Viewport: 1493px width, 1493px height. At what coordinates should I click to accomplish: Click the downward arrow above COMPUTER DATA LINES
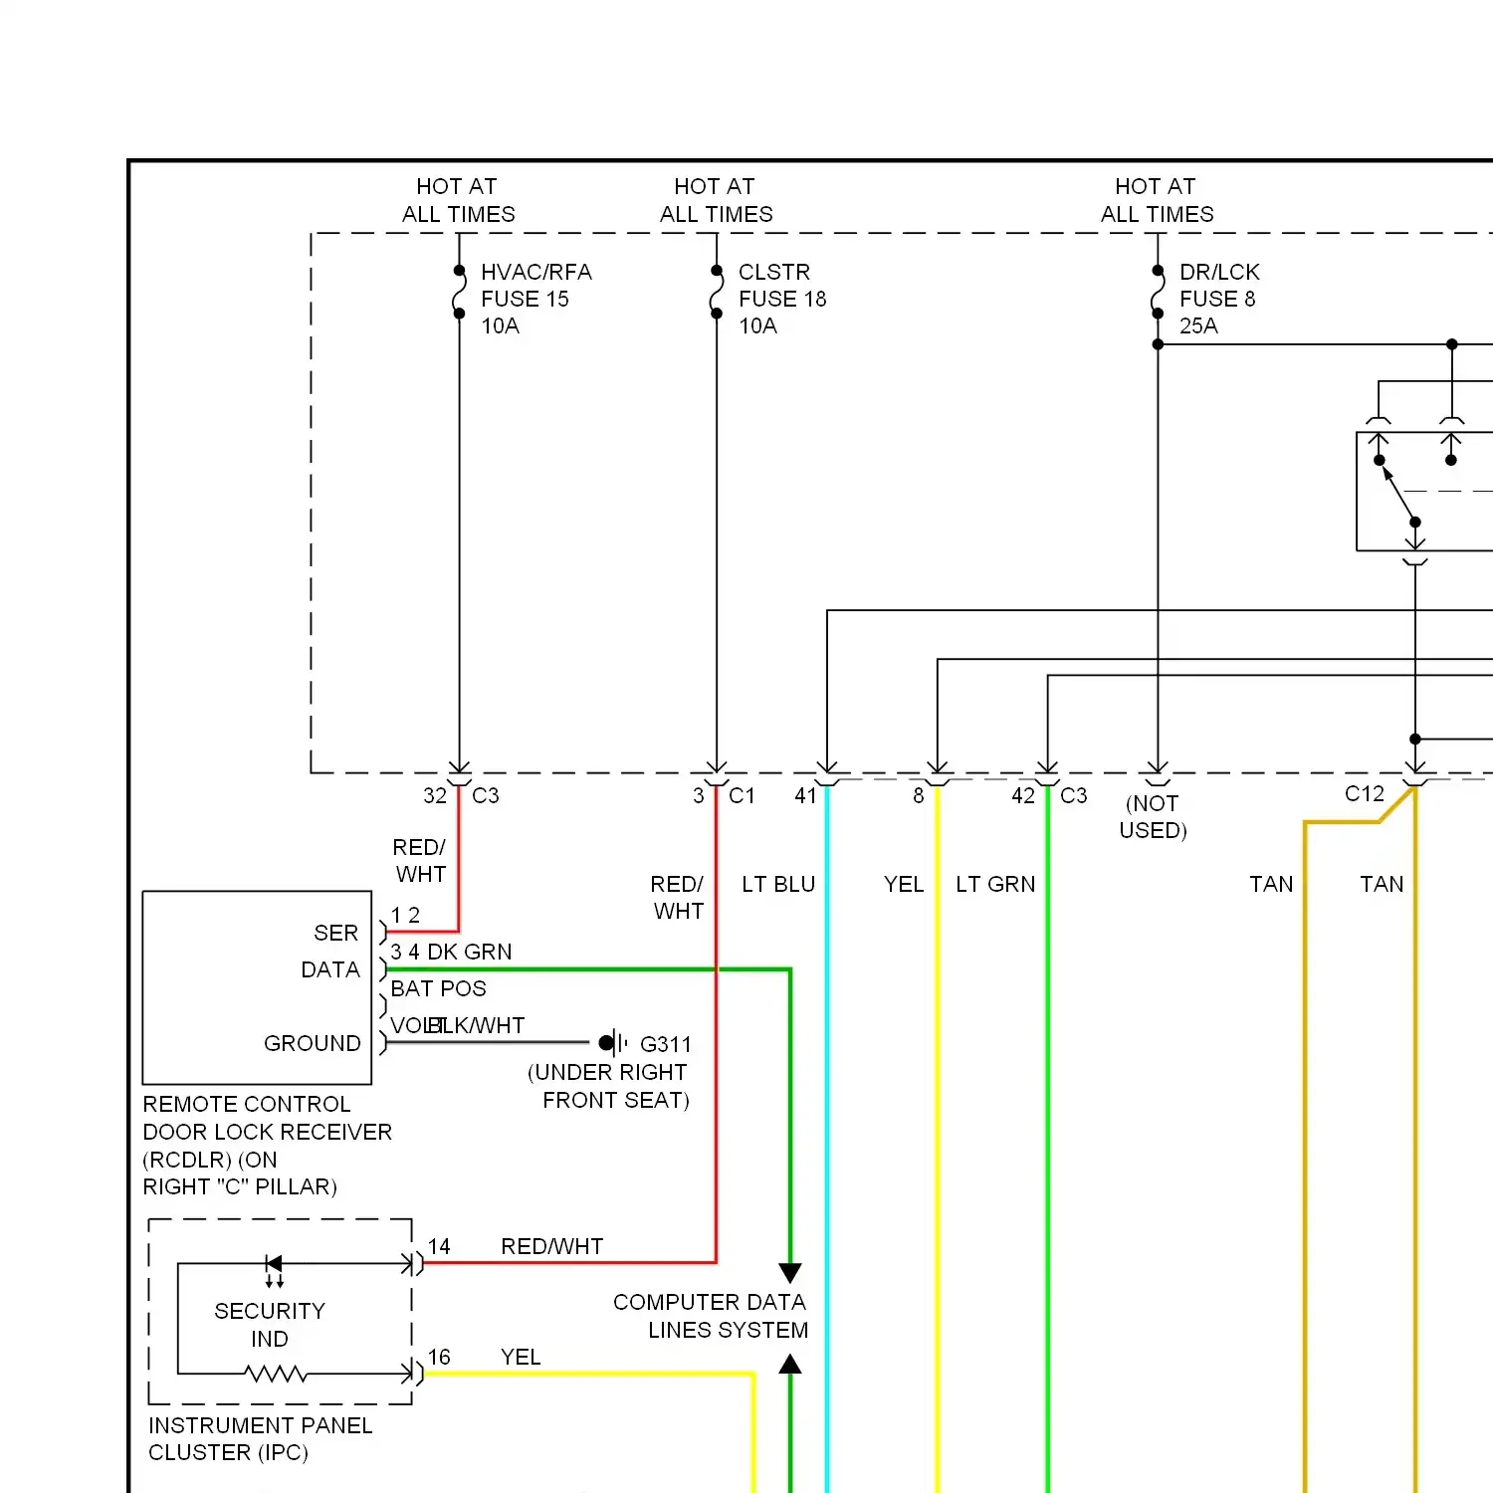click(x=790, y=1273)
